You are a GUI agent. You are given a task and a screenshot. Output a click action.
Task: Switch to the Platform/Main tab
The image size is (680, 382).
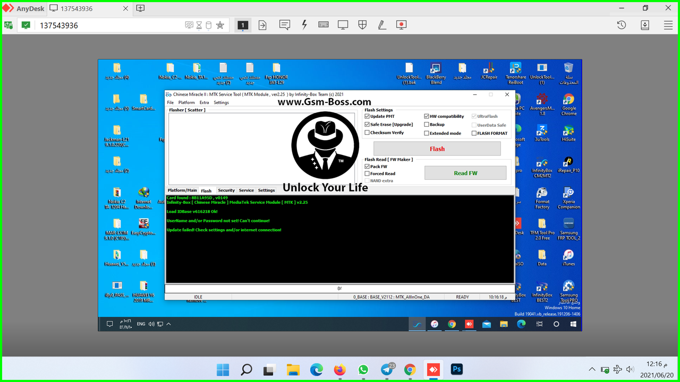point(182,190)
